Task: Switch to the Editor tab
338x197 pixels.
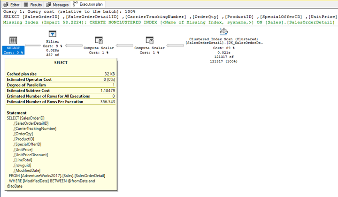Action: 11,5
